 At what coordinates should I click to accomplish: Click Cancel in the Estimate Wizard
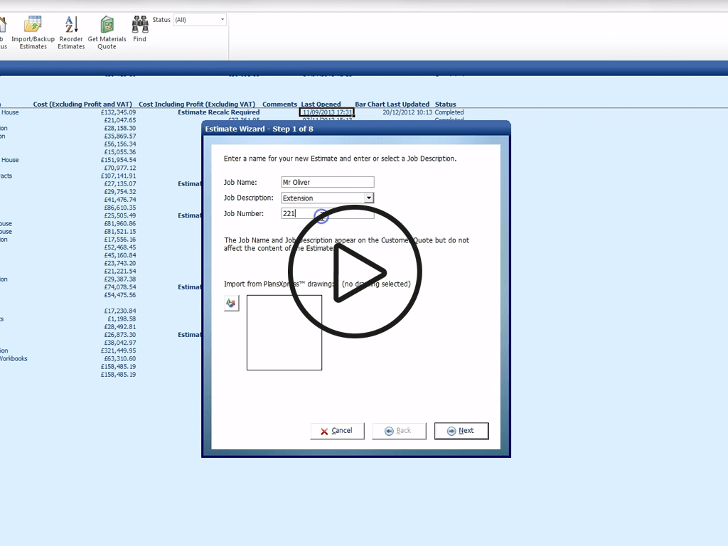click(x=337, y=431)
